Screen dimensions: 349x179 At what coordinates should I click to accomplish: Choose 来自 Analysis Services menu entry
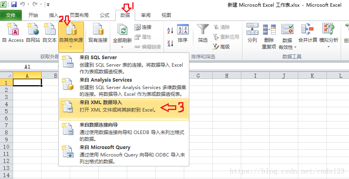pos(124,87)
